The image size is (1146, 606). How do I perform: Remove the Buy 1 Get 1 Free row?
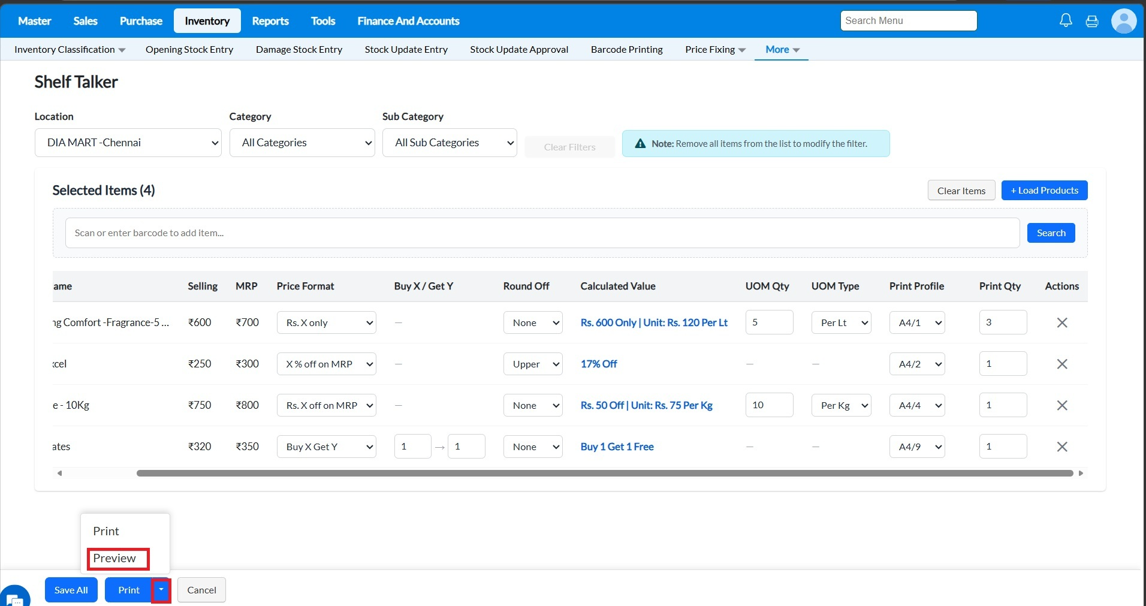pos(1061,447)
